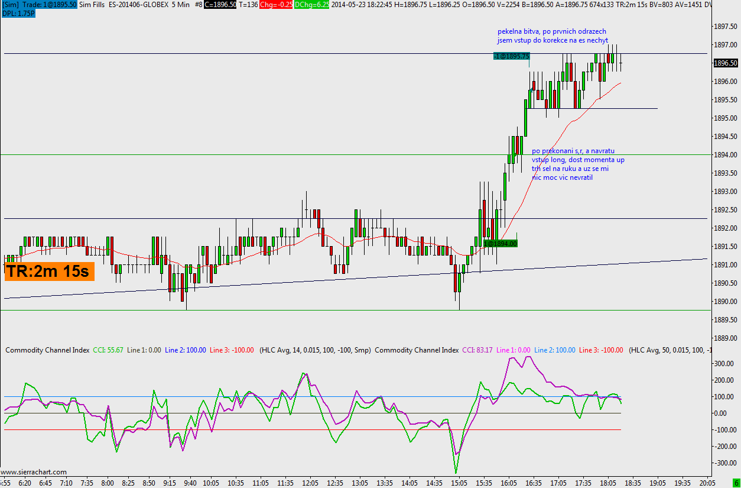The height and width of the screenshot is (488, 741).
Task: Click the 15:05 time axis label
Action: (459, 483)
